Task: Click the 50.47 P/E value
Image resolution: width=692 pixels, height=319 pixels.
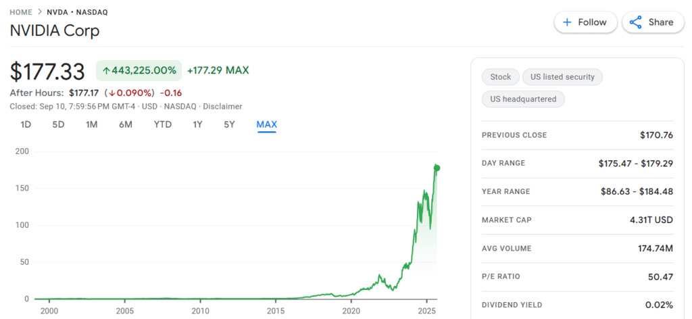Action: coord(661,276)
